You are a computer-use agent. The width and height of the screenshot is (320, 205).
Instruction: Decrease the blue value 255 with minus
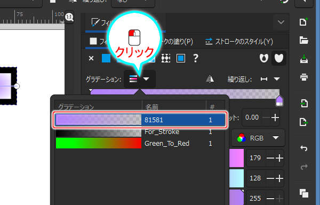tap(270, 198)
